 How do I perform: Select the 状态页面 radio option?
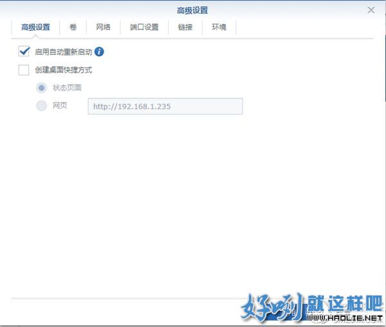41,87
